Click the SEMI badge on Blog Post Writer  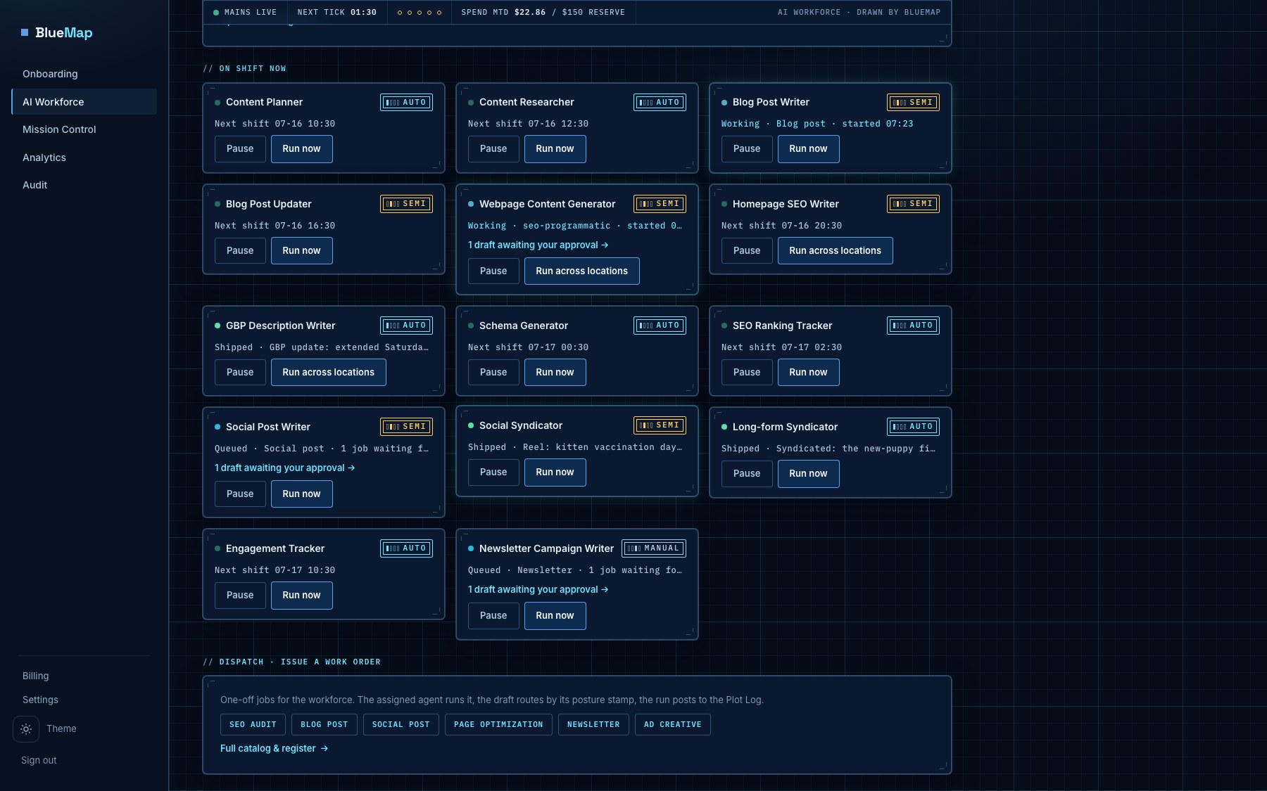coord(914,103)
